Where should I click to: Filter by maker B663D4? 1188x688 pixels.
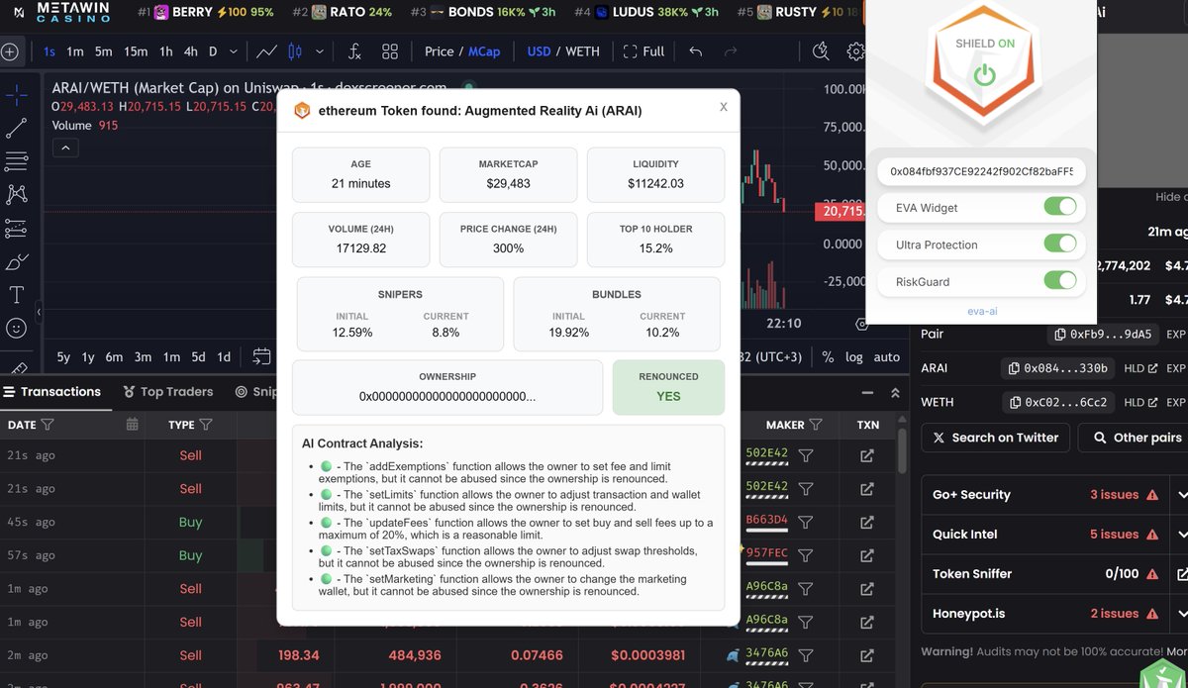(806, 522)
